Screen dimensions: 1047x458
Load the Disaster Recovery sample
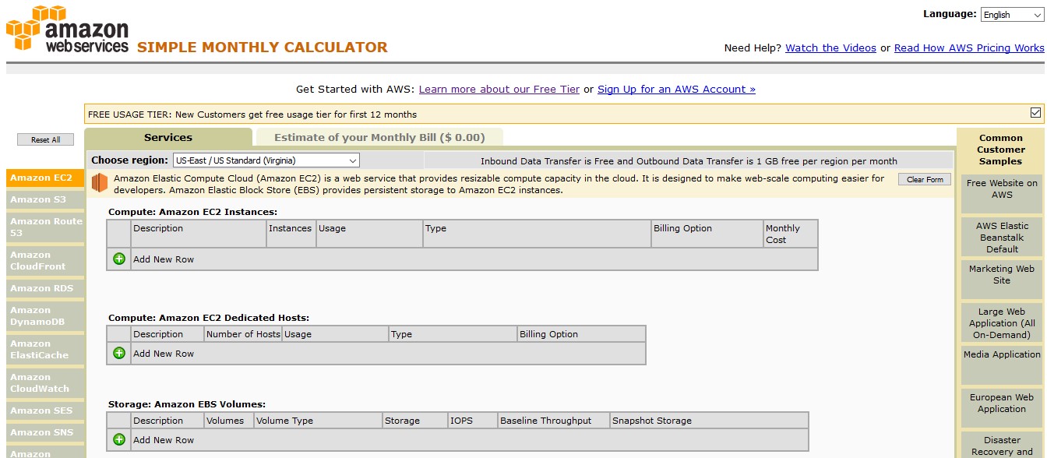click(1002, 446)
